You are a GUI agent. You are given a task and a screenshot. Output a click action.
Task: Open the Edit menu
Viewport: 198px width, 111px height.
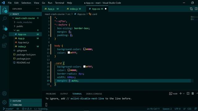(x=16, y=3)
